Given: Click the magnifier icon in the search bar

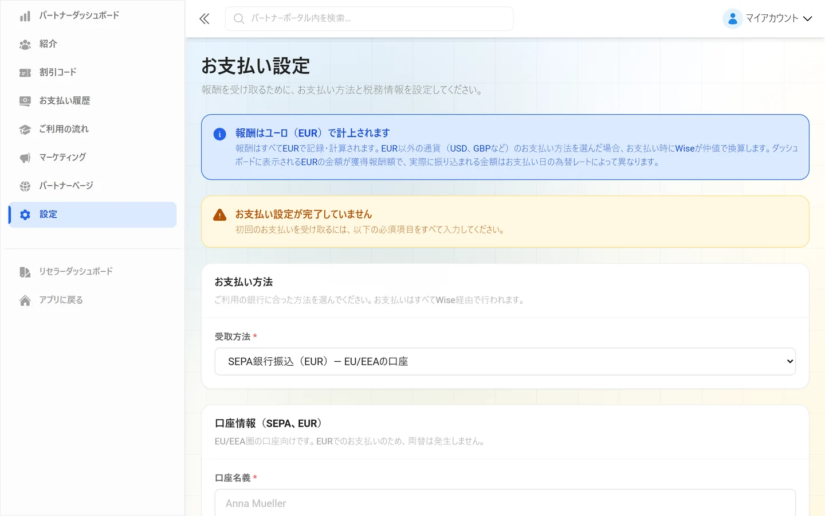Looking at the screenshot, I should click(239, 19).
